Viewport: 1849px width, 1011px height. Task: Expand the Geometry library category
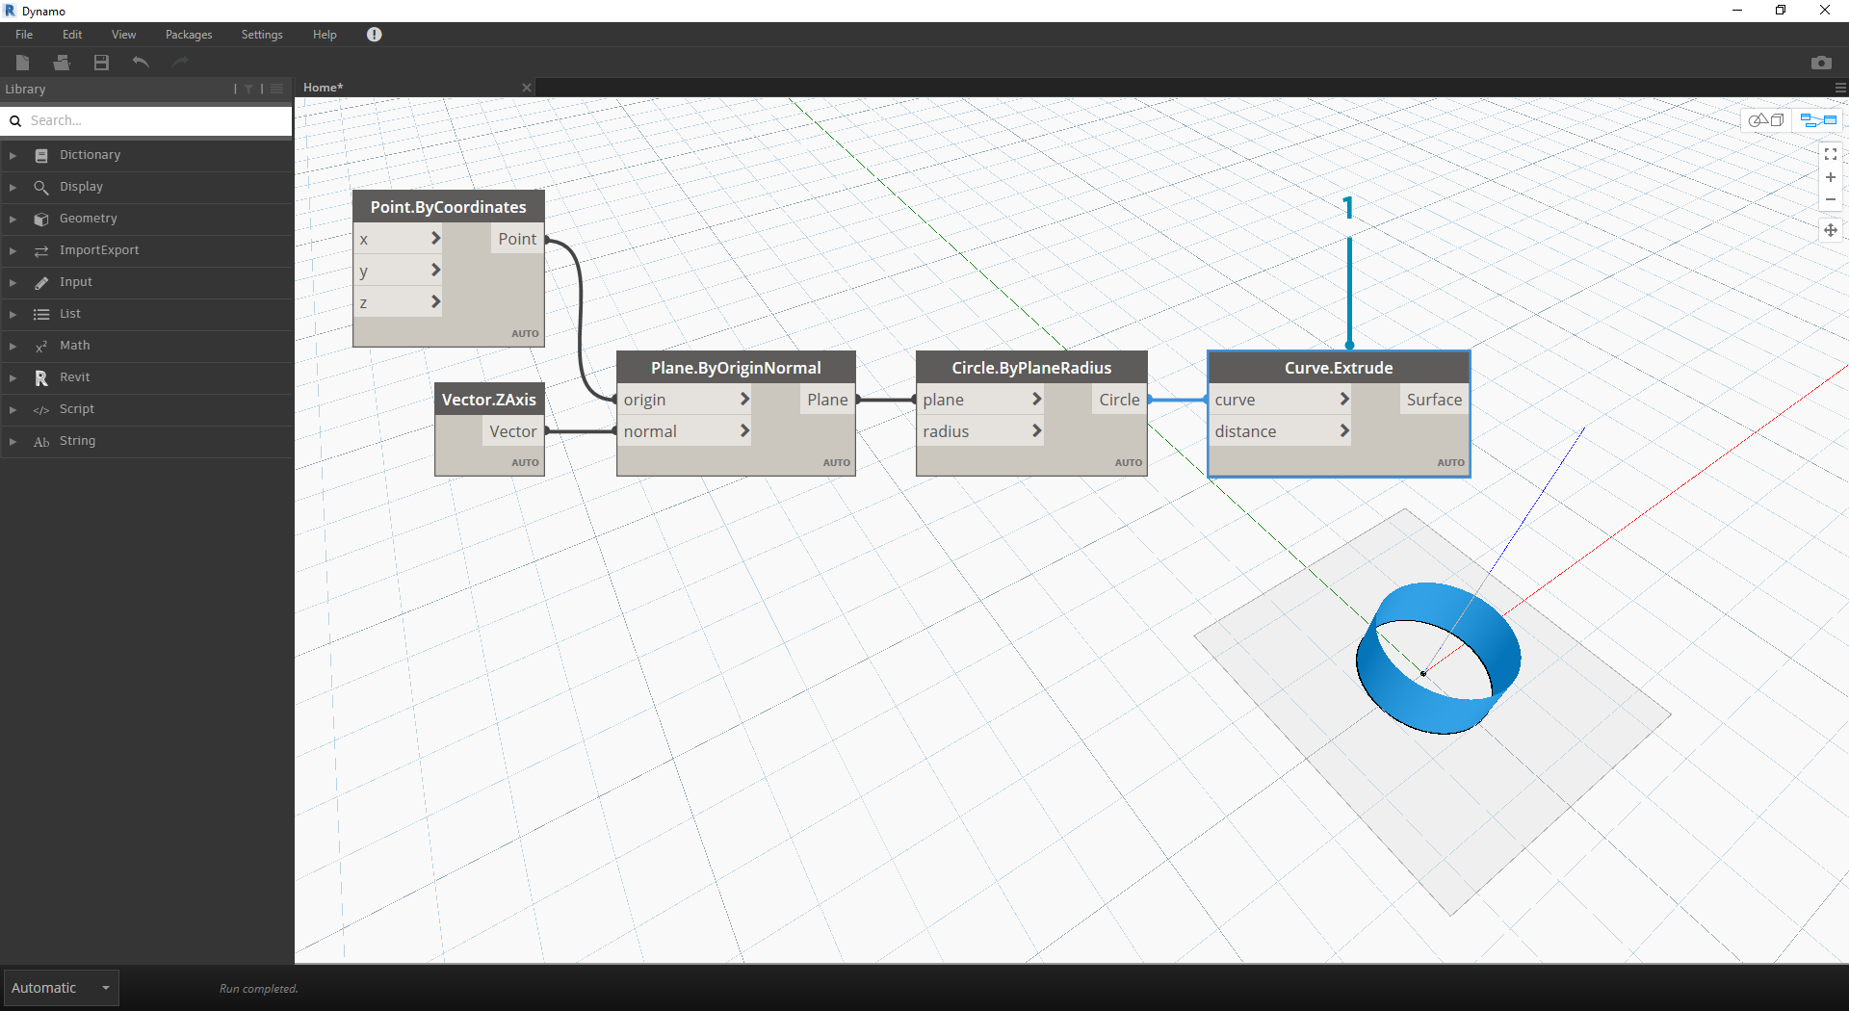[88, 219]
